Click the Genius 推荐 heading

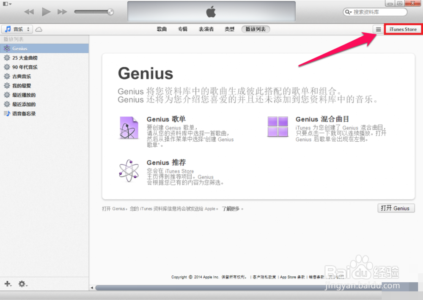click(x=166, y=162)
